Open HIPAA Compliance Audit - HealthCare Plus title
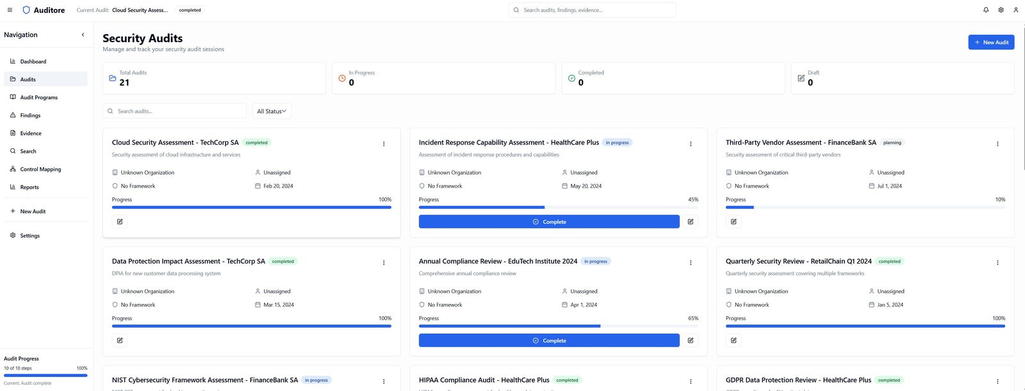 tap(484, 380)
